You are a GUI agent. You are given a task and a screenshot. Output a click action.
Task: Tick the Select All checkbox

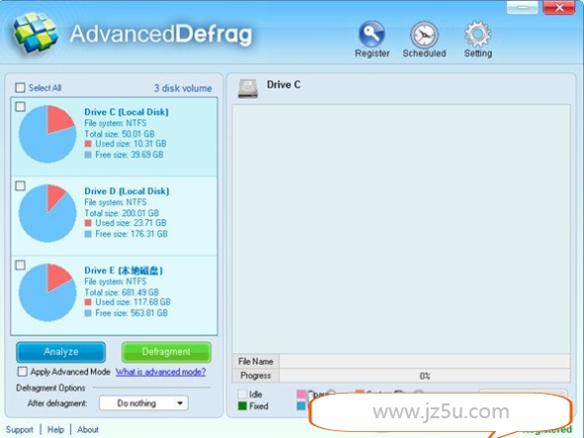pos(20,88)
